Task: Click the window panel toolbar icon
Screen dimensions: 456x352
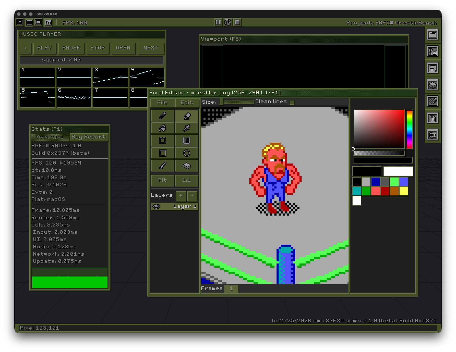Action: tap(39, 22)
